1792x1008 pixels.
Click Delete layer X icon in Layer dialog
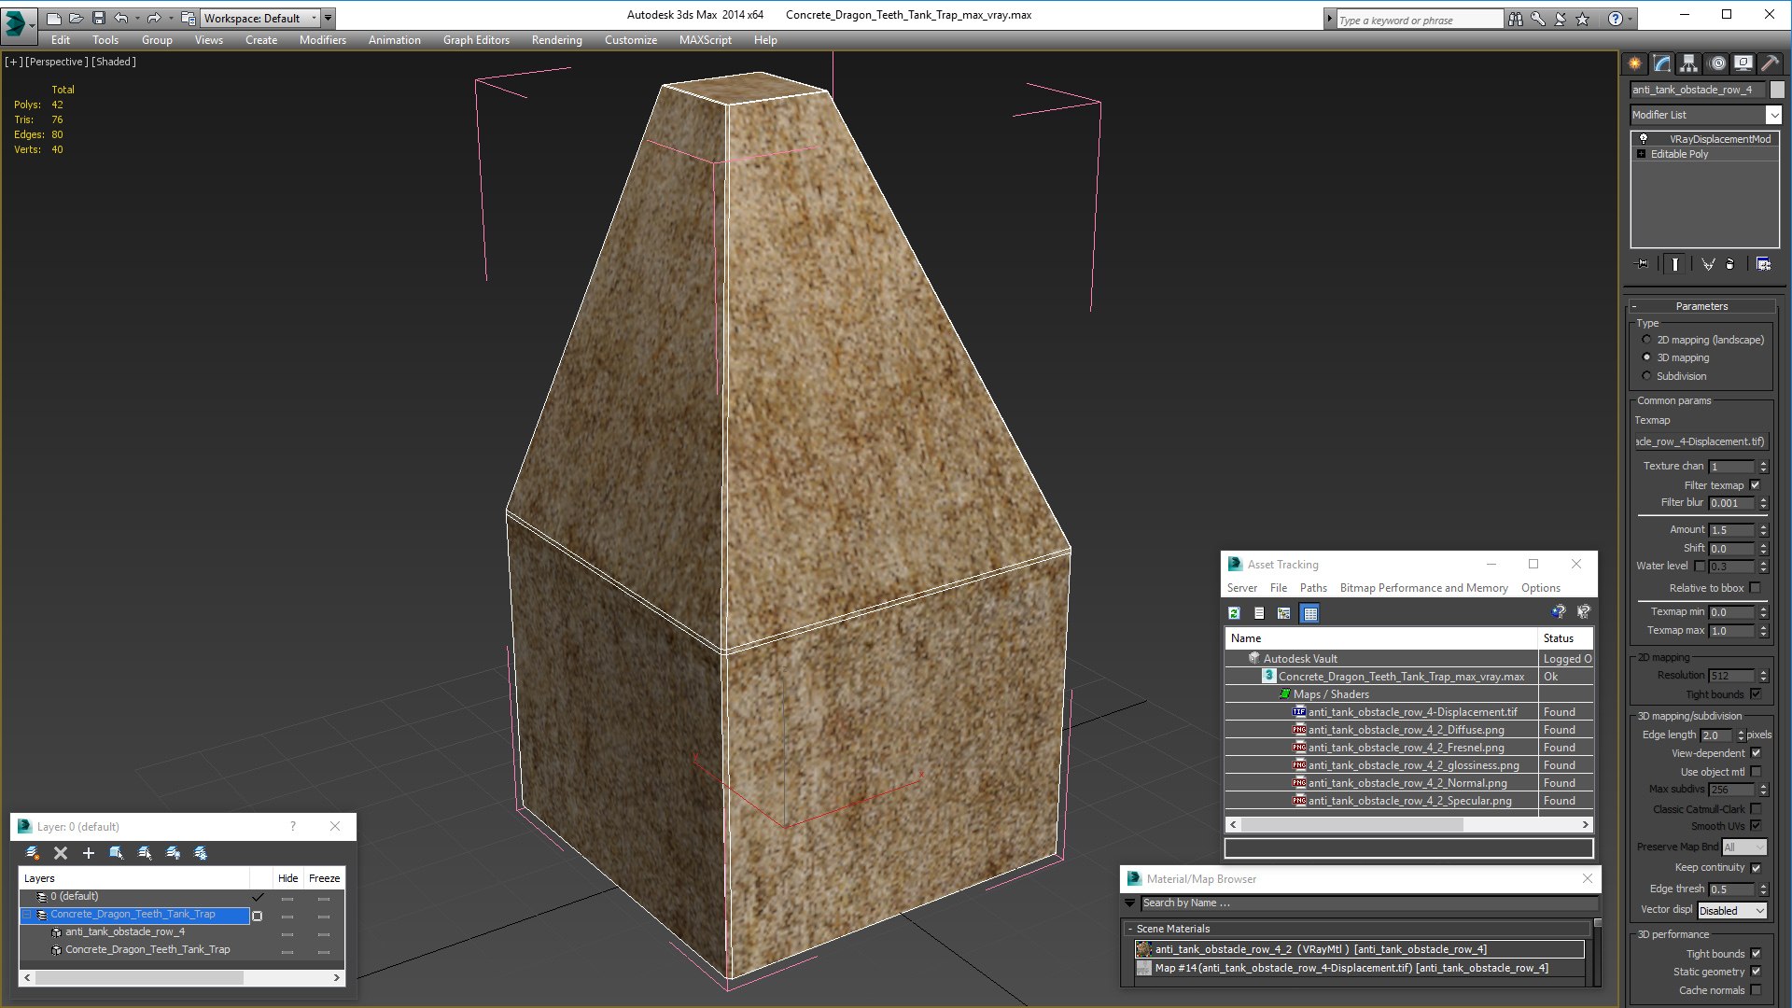click(x=61, y=853)
